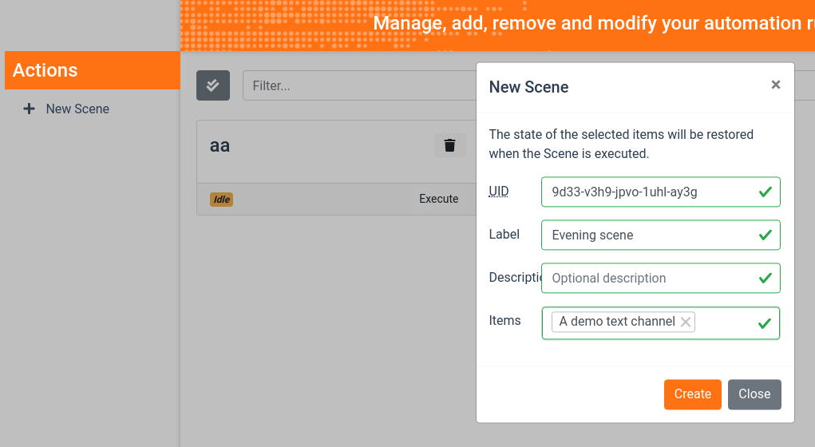Open the New Scene sidebar action
Image resolution: width=815 pixels, height=447 pixels.
[77, 109]
